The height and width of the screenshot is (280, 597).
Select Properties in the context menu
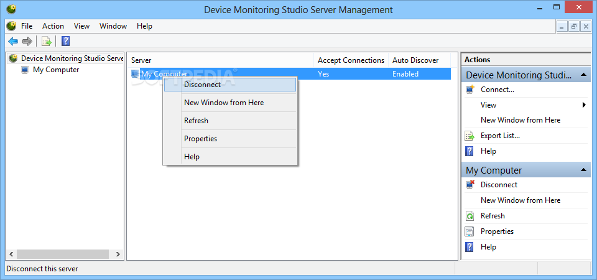click(230, 139)
